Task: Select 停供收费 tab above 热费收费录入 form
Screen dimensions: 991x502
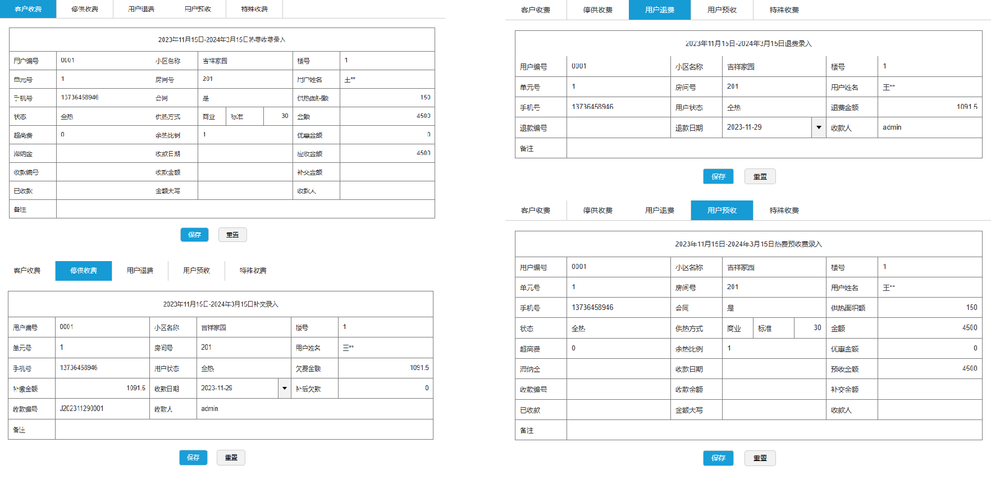Action: [x=85, y=9]
